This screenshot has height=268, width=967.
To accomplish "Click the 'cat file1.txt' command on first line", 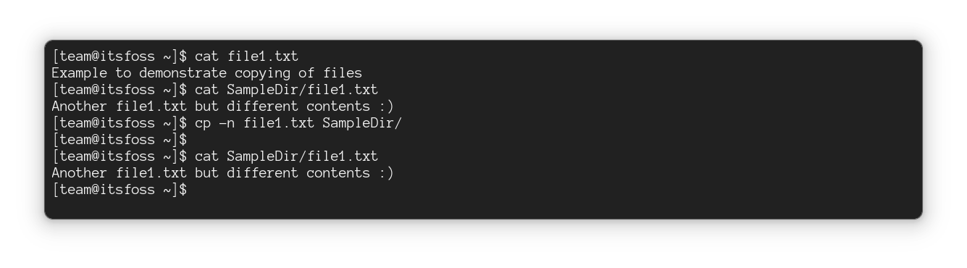I will click(x=246, y=56).
